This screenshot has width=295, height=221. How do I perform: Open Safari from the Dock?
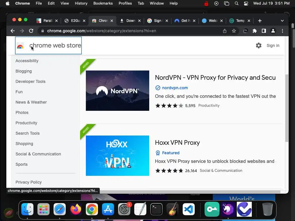(60, 209)
